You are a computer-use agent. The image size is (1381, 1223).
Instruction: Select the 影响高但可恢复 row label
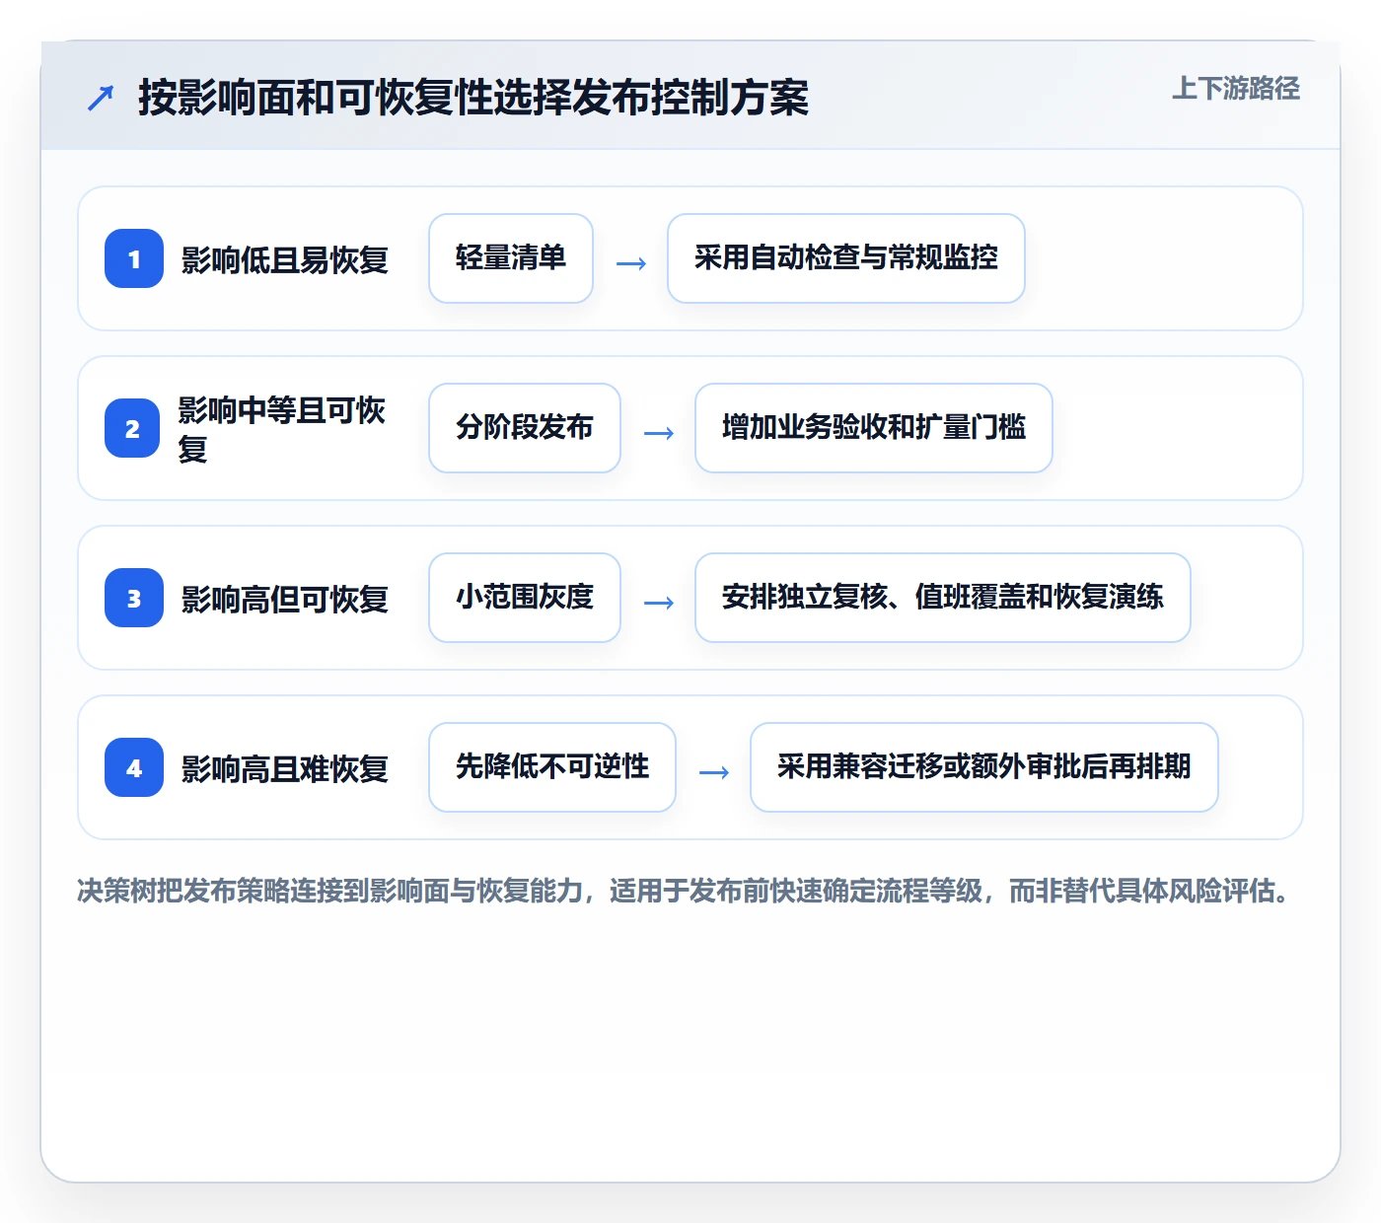point(285,599)
